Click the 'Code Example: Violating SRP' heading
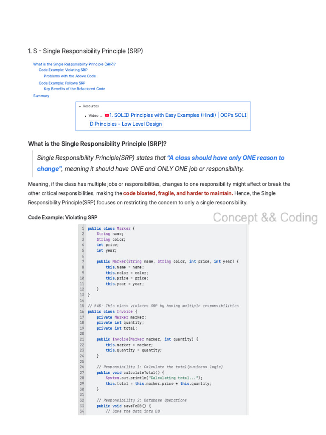Viewport: 326px width, 435px height. 63,217
